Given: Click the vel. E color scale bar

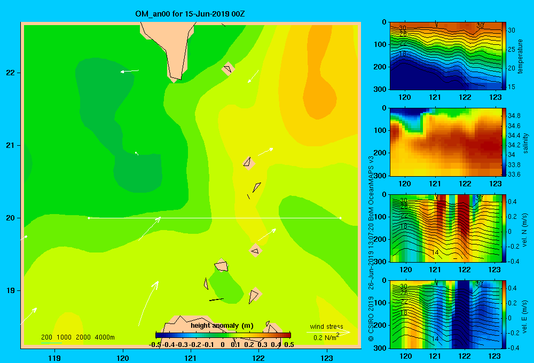Looking at the screenshot, I should [x=504, y=314].
